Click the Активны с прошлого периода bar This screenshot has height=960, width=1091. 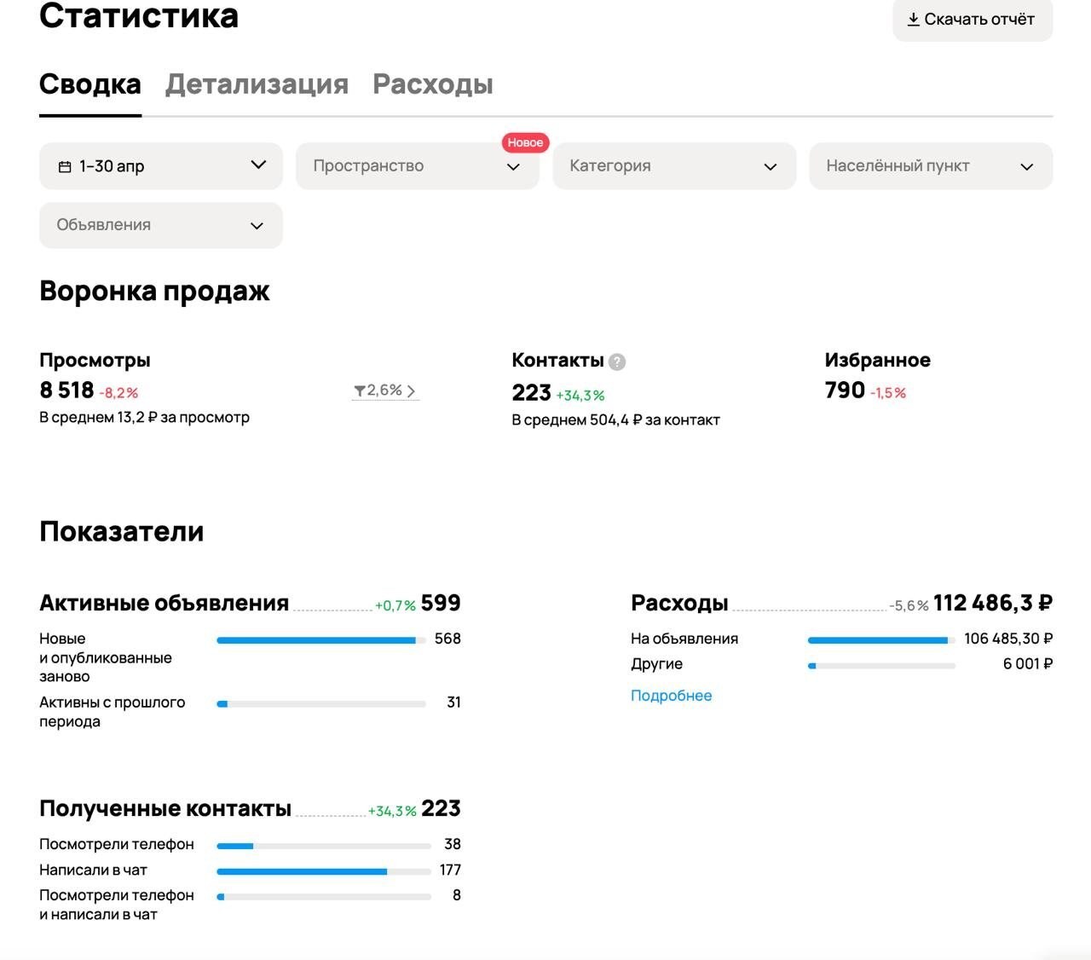(321, 704)
